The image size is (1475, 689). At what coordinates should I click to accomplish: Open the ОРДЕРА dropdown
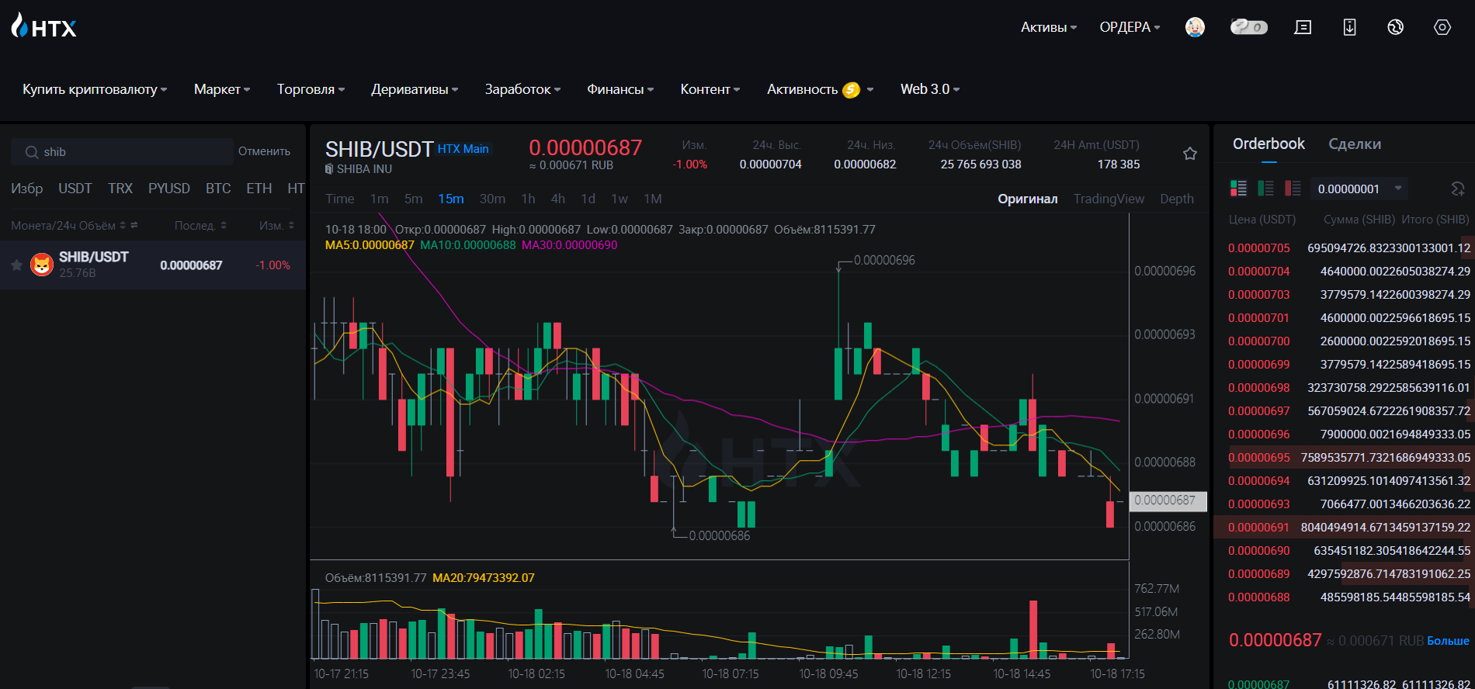(x=1130, y=27)
